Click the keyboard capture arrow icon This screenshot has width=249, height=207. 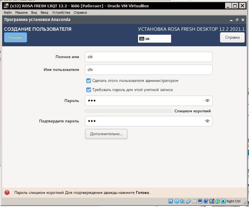223,201
